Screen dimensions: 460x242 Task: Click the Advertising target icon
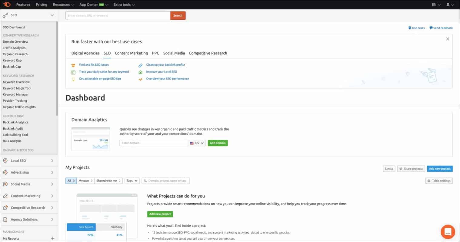[x=5, y=172]
